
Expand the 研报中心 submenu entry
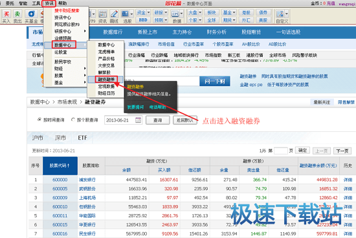(x=66, y=31)
